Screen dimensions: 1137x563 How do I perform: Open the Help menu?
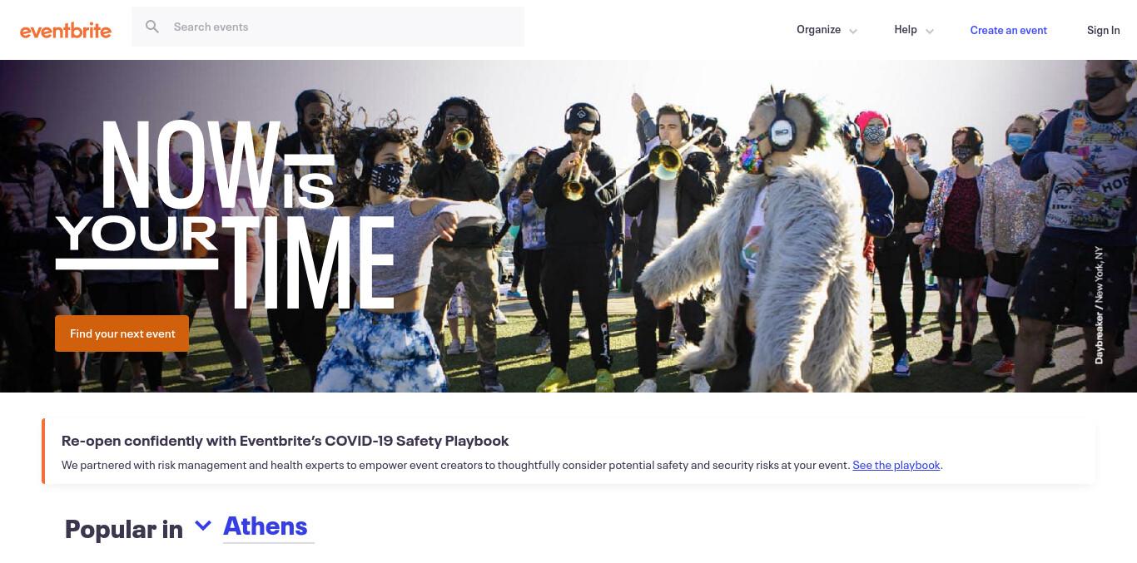click(905, 29)
